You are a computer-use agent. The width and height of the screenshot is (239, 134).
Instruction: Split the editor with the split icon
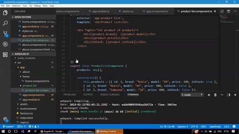click(x=229, y=12)
